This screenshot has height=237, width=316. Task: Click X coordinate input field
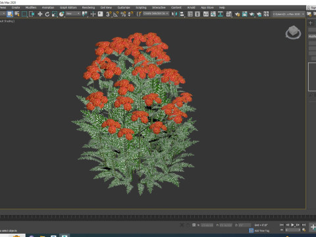(207, 225)
